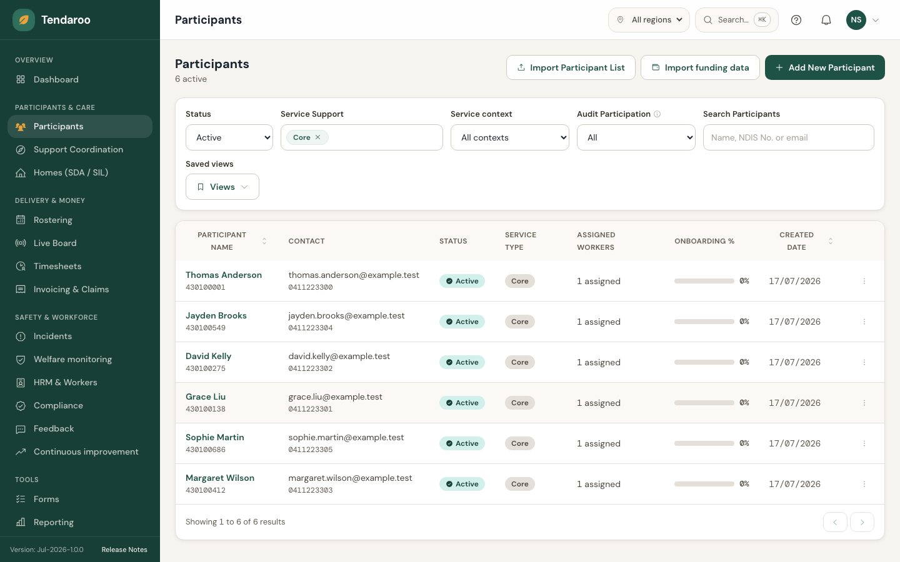The width and height of the screenshot is (900, 562).
Task: Open the row actions menu for David Kelly
Action: point(864,362)
